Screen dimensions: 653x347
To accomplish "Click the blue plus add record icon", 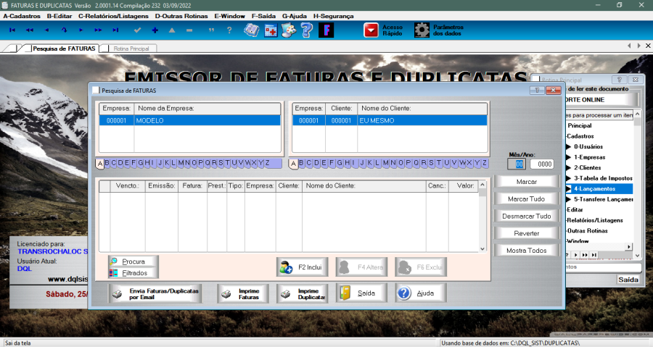I will [155, 30].
